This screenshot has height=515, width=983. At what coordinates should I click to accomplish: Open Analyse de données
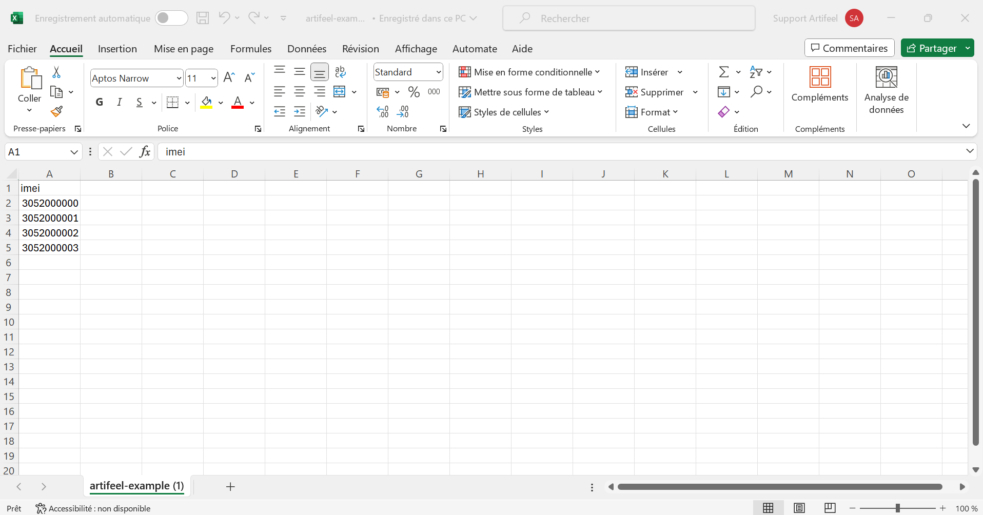886,90
